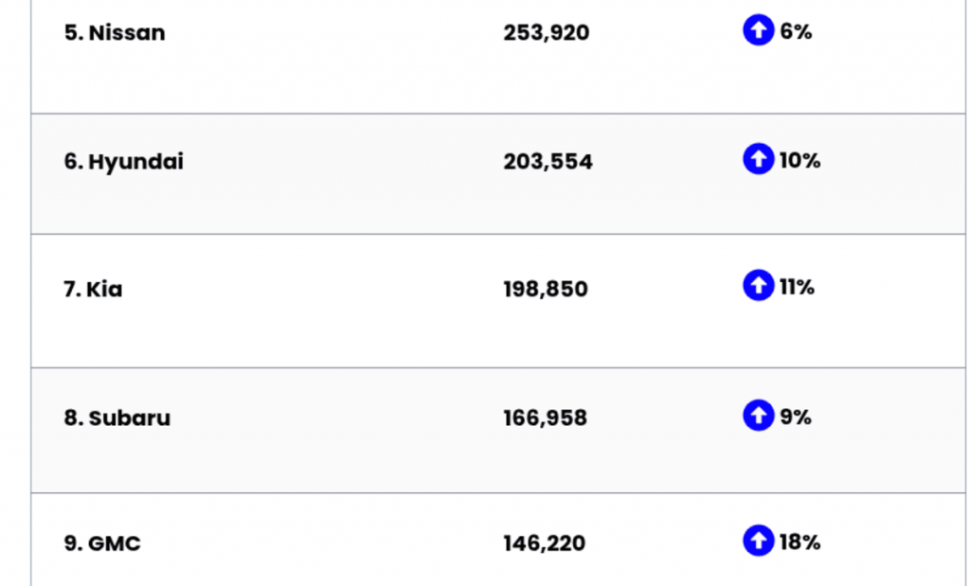Click Nissan's sales figure 253,920
This screenshot has width=970, height=586.
pos(546,33)
